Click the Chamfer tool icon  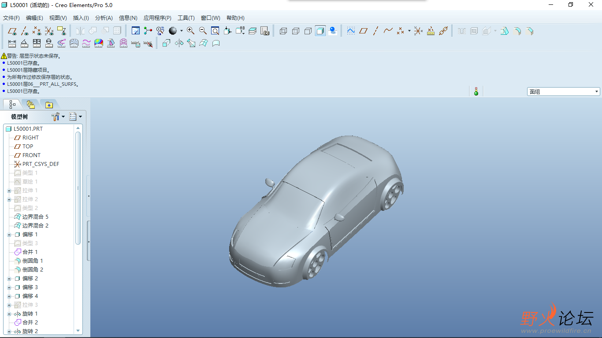tap(530, 31)
